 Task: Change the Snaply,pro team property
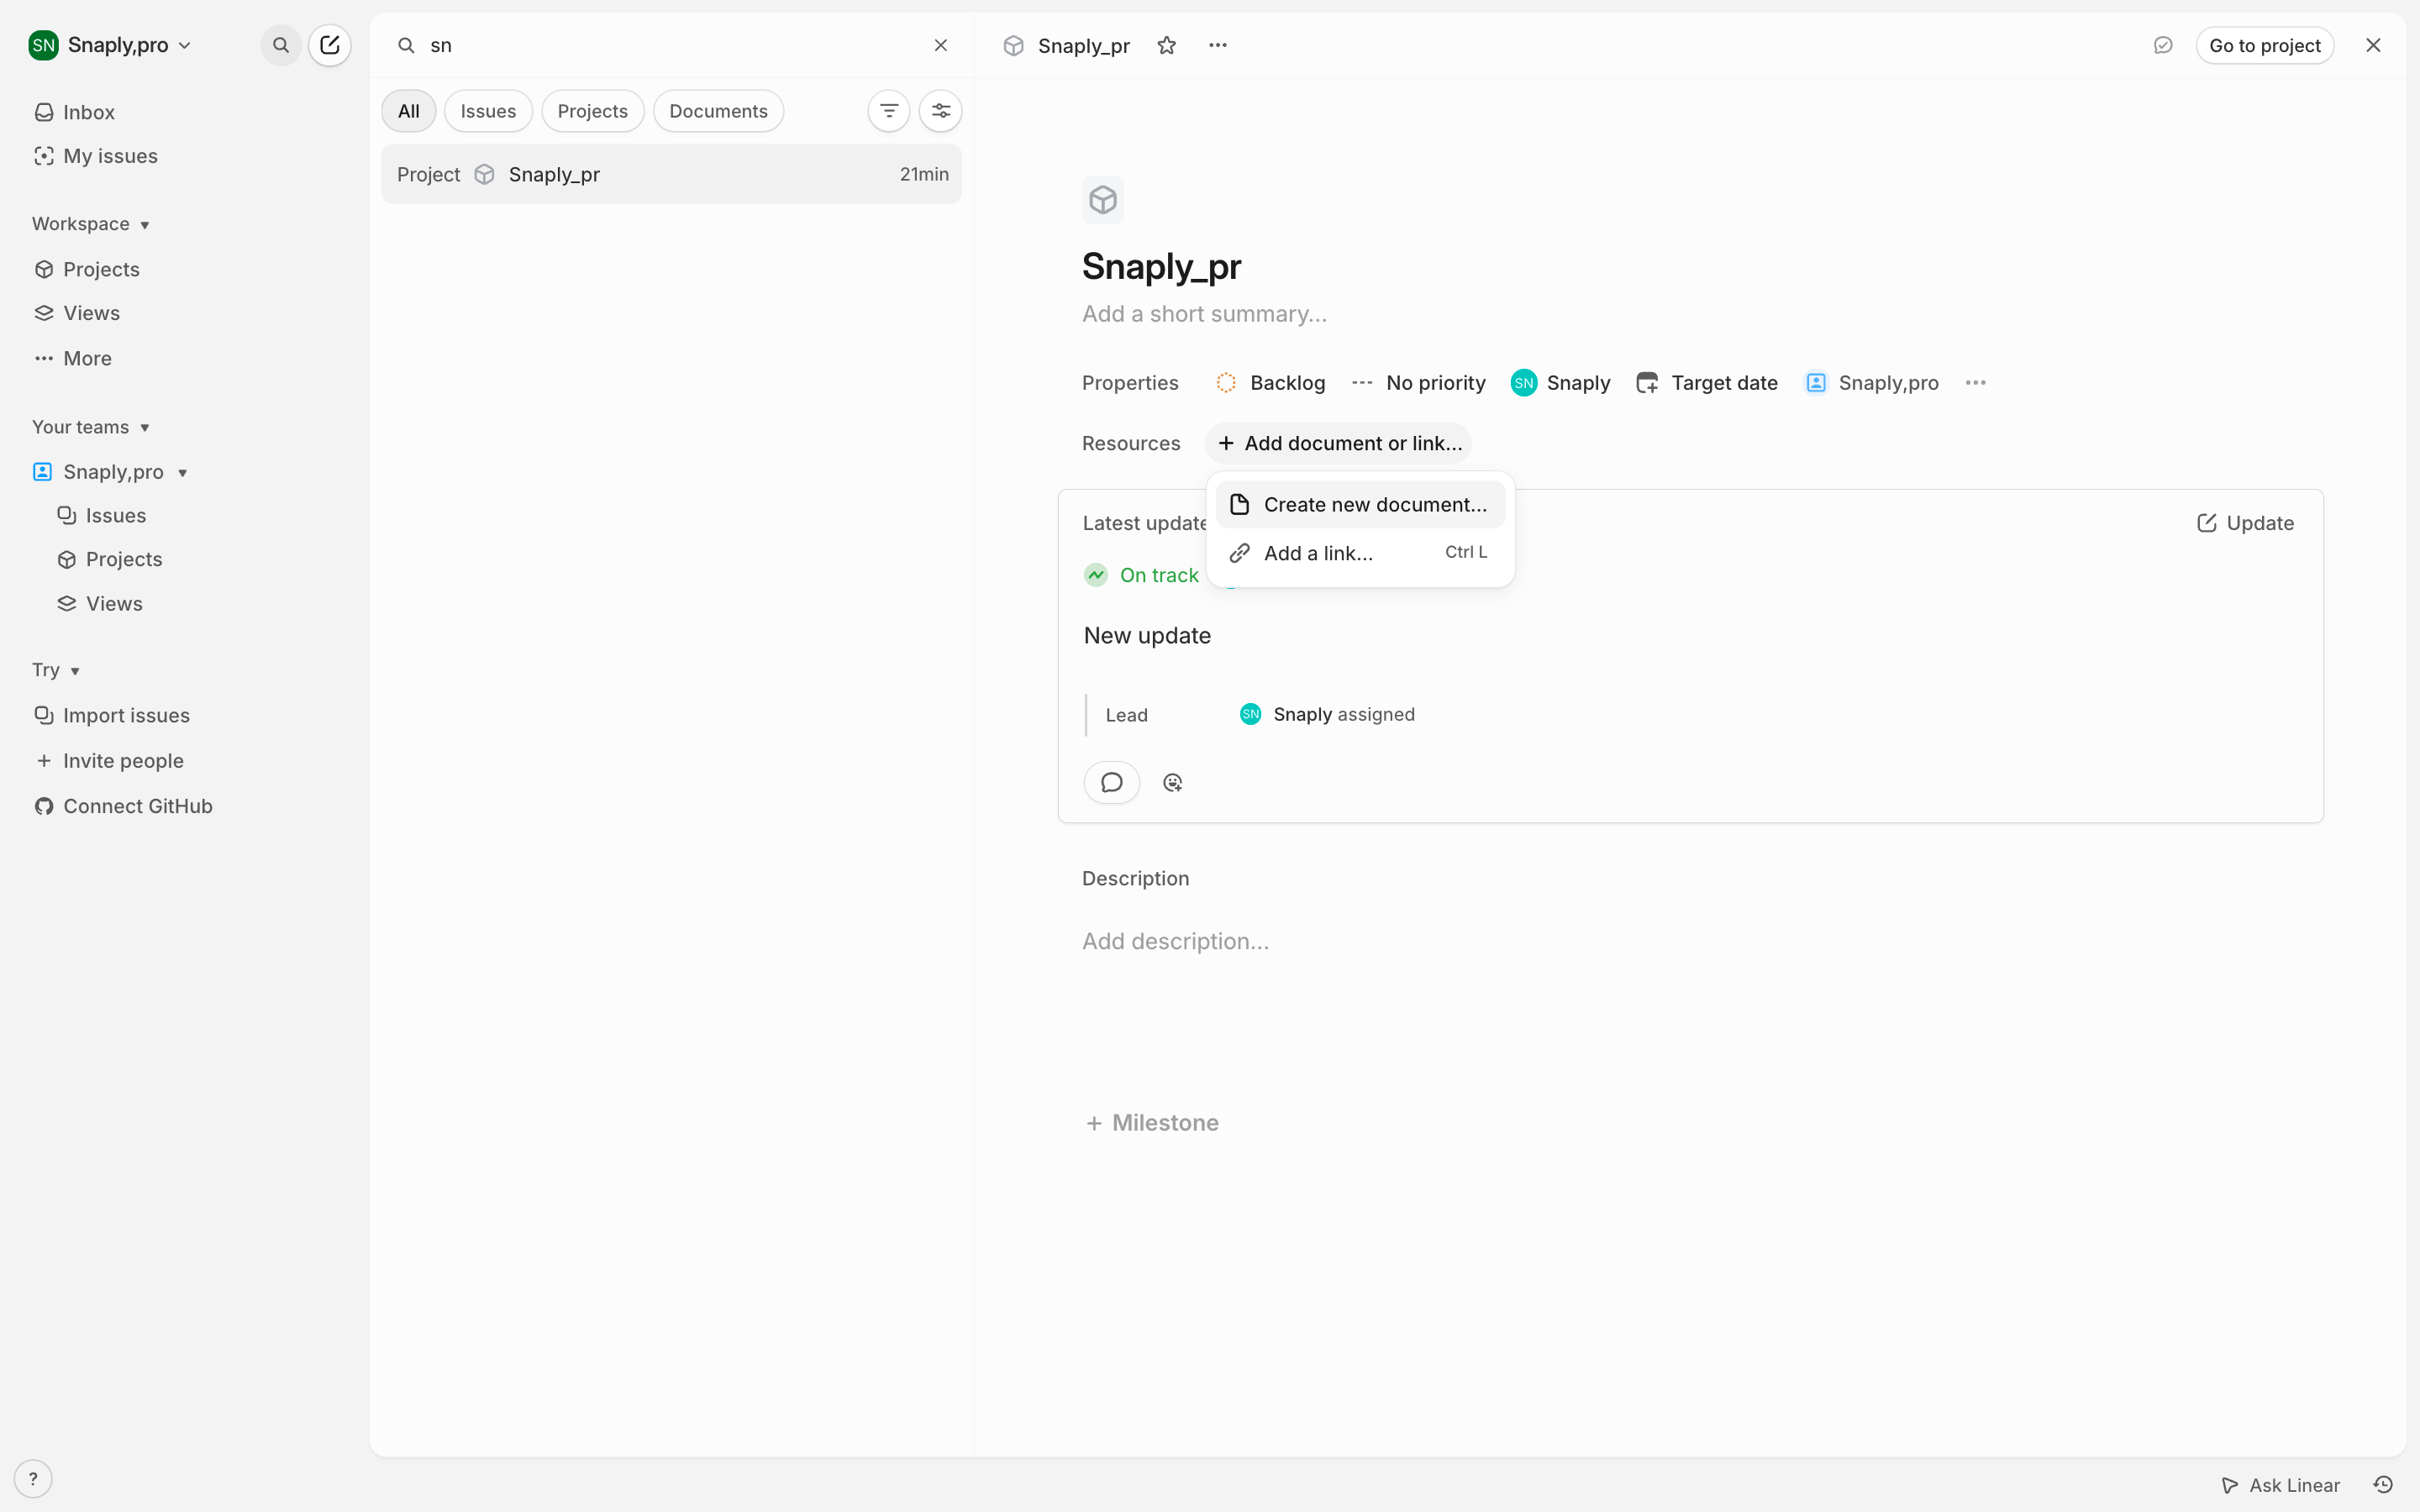point(1871,383)
